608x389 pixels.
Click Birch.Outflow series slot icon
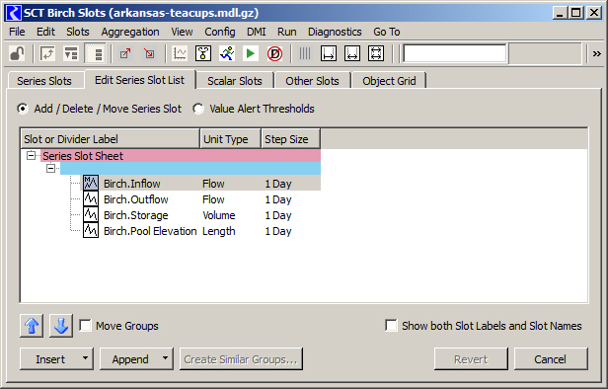coord(91,198)
